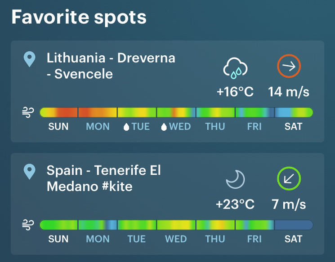Click the rain cloud weather icon
Viewport: 335px width, 262px height.
tap(235, 68)
